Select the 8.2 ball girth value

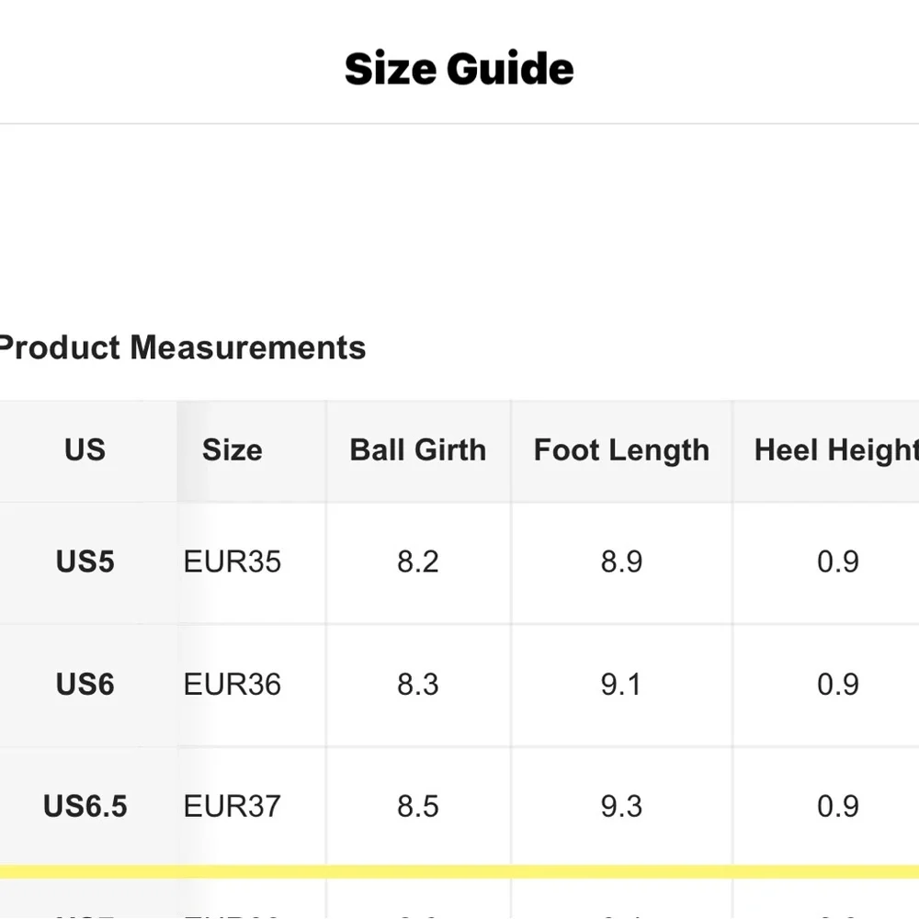pyautogui.click(x=418, y=562)
